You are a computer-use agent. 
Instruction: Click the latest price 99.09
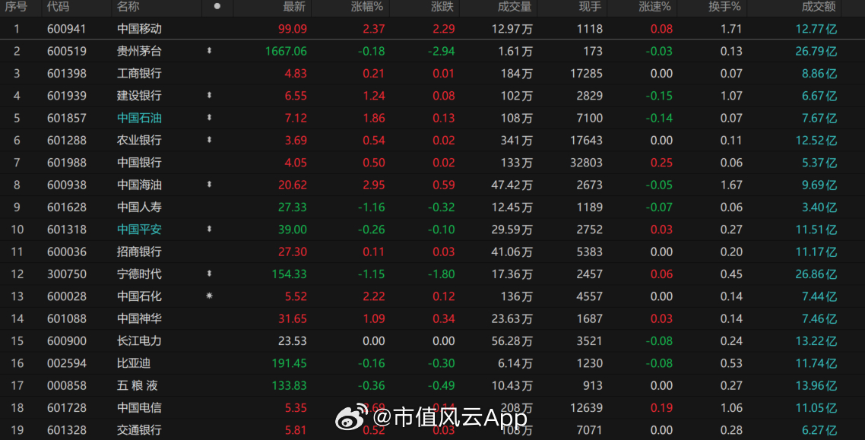pos(293,29)
